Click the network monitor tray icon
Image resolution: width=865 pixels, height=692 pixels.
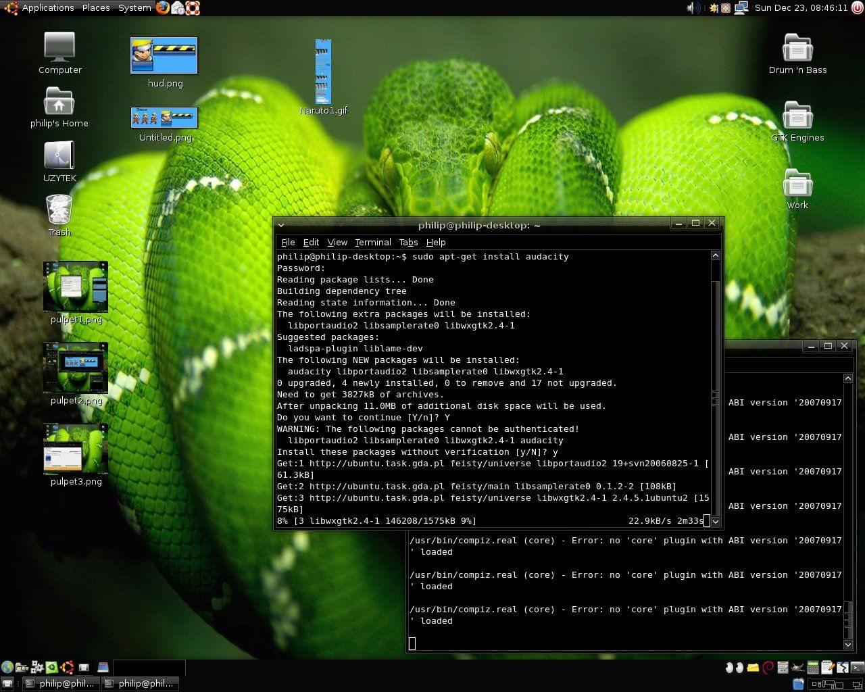tap(741, 7)
